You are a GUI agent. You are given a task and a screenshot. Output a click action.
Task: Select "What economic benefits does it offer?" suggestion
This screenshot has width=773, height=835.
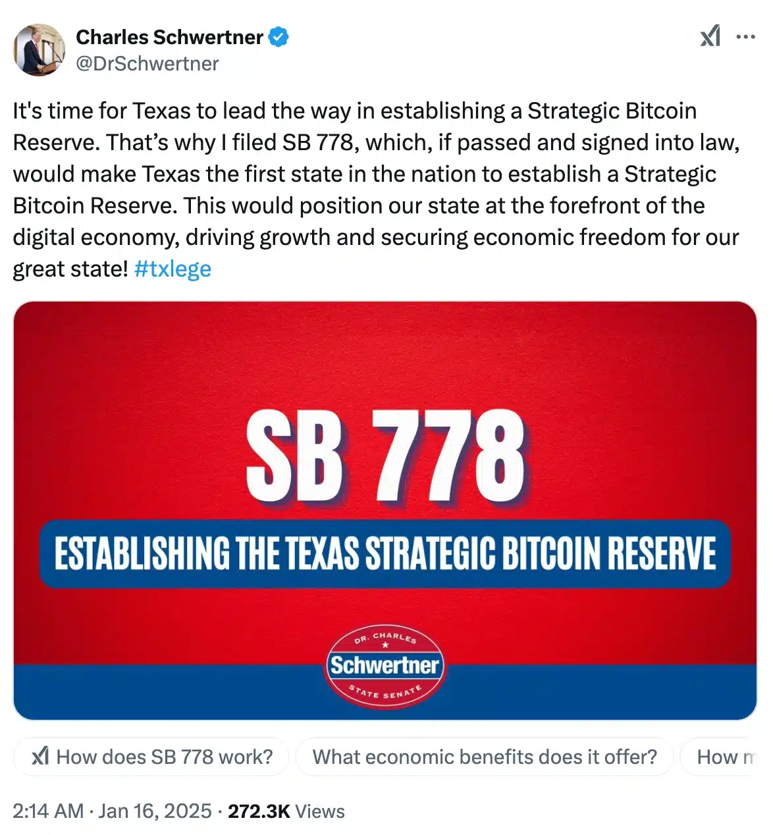(x=485, y=757)
